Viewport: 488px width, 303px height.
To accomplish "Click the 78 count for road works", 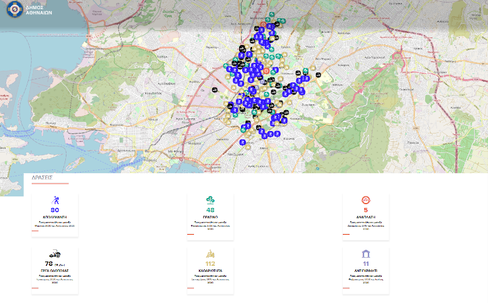I will tap(49, 263).
